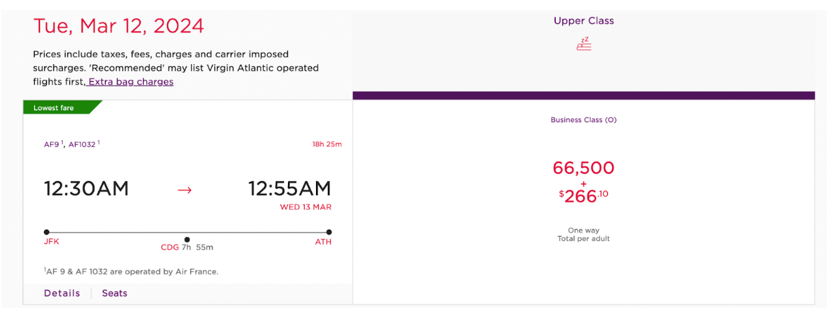The height and width of the screenshot is (314, 827).
Task: Select the Upper Class column header
Action: (x=584, y=21)
